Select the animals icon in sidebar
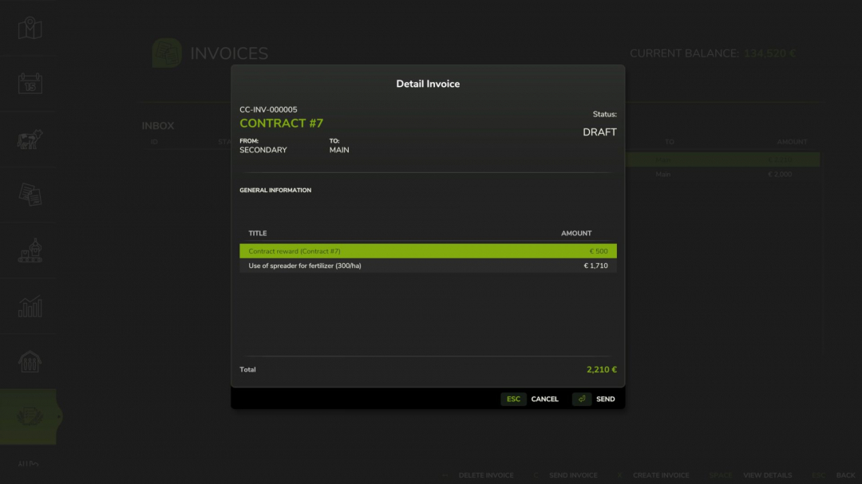Viewport: 862px width, 484px height. 29,139
